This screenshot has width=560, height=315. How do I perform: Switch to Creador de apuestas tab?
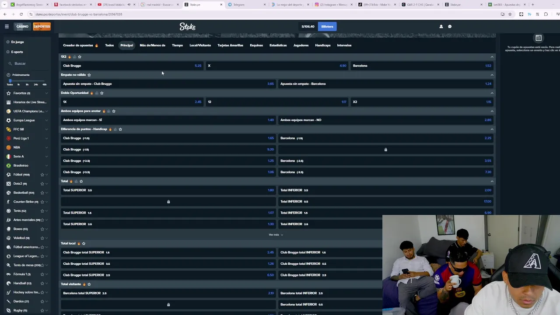(80, 45)
